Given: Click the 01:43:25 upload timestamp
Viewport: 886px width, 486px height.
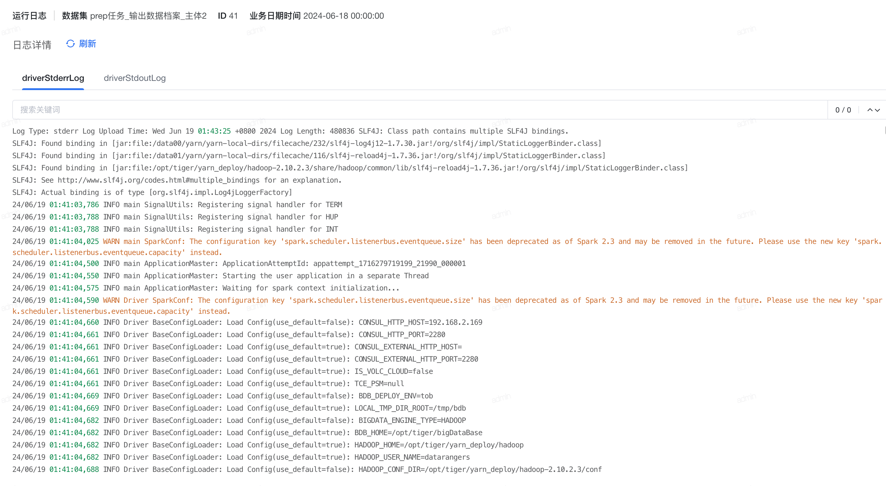Looking at the screenshot, I should point(214,131).
